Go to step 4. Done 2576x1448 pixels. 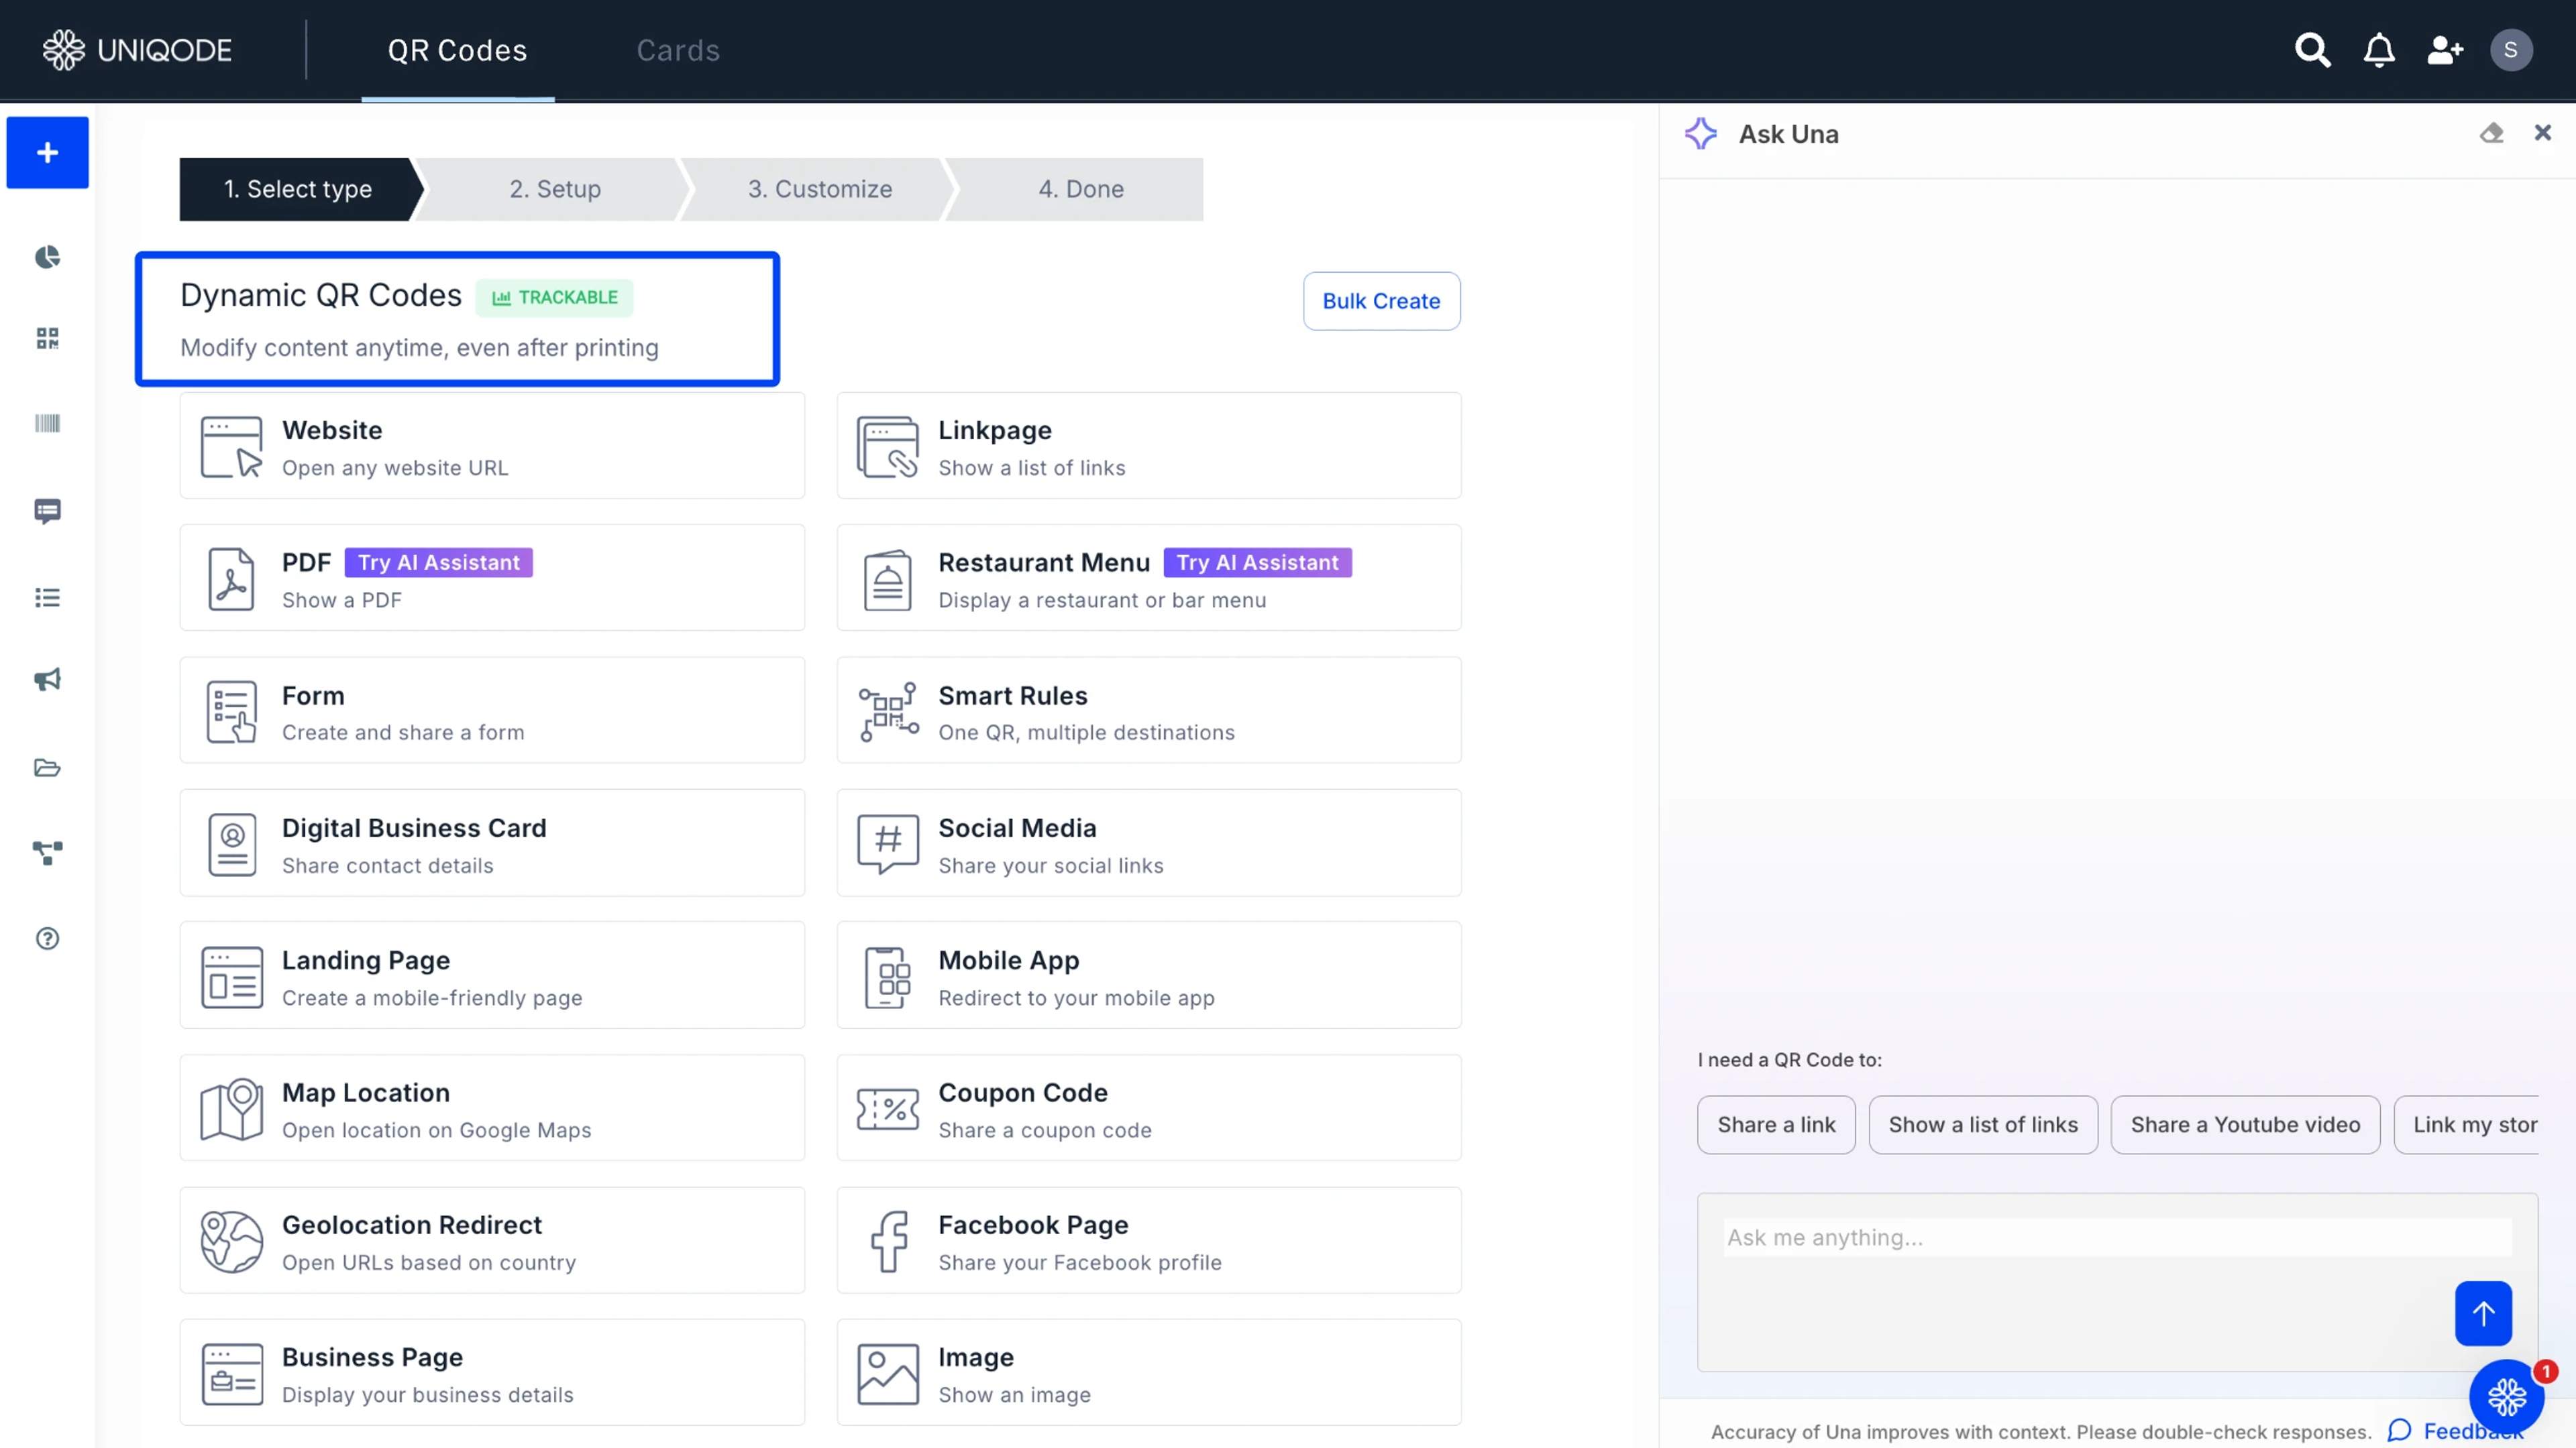[1080, 189]
